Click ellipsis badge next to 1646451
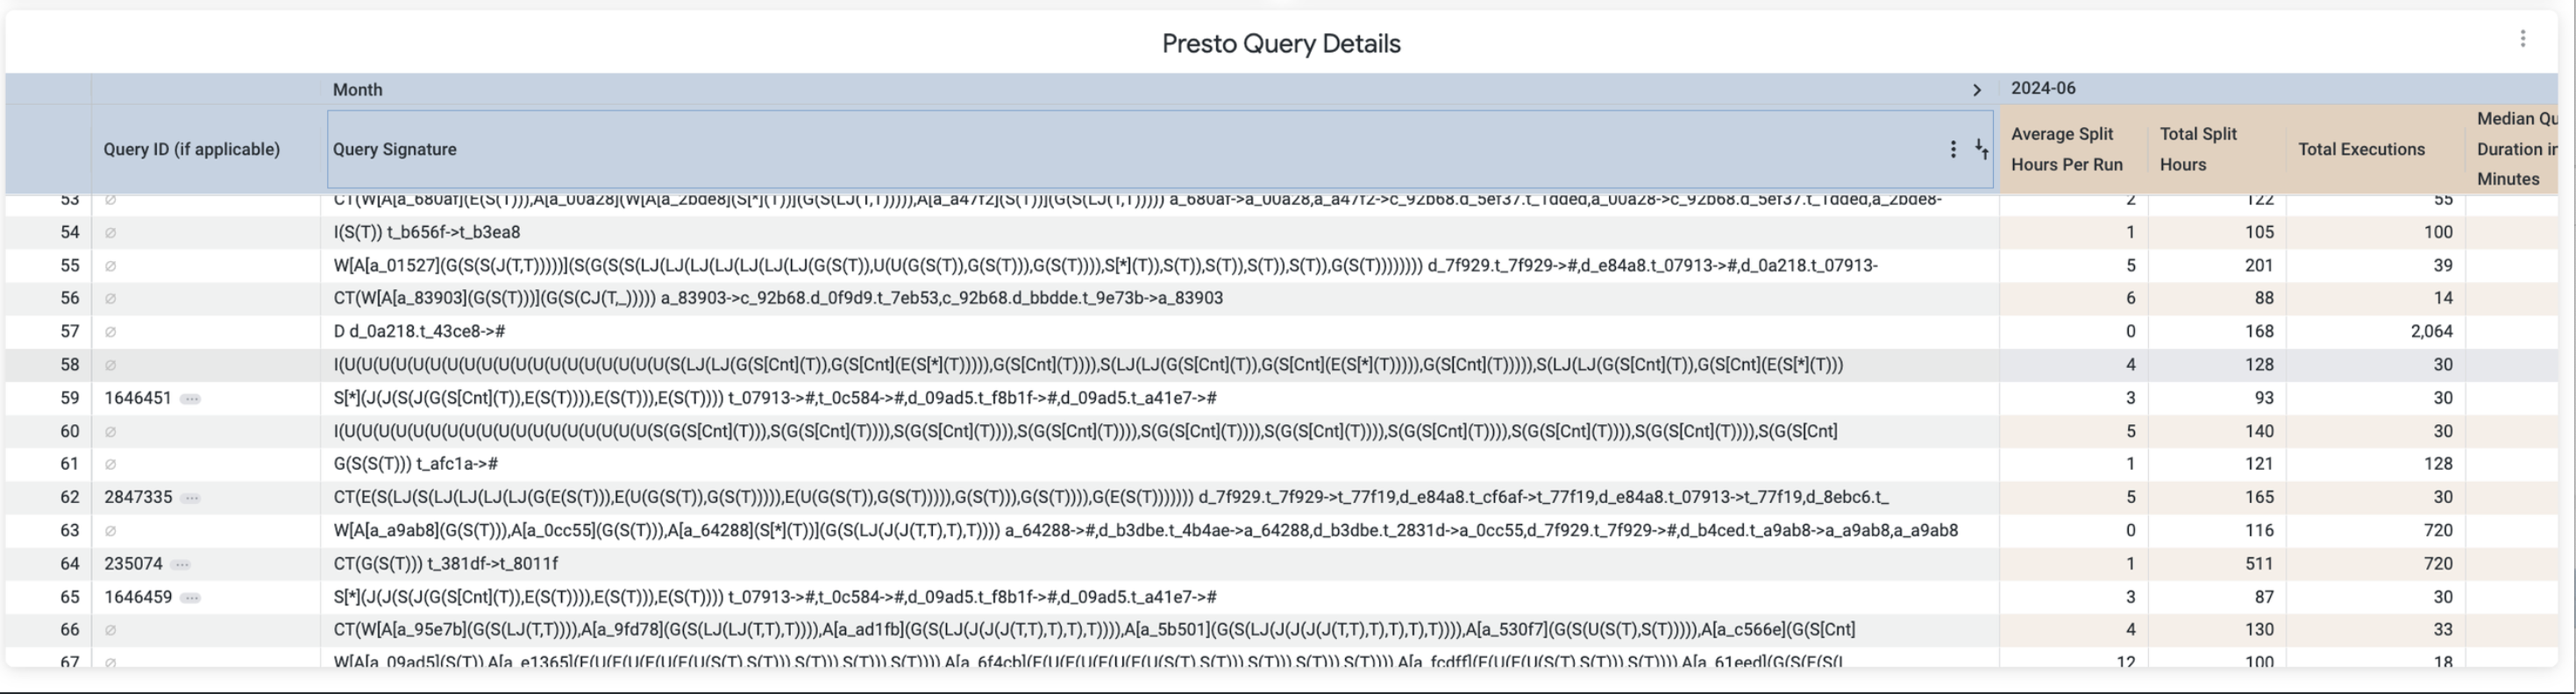Image resolution: width=2576 pixels, height=694 pixels. click(190, 398)
